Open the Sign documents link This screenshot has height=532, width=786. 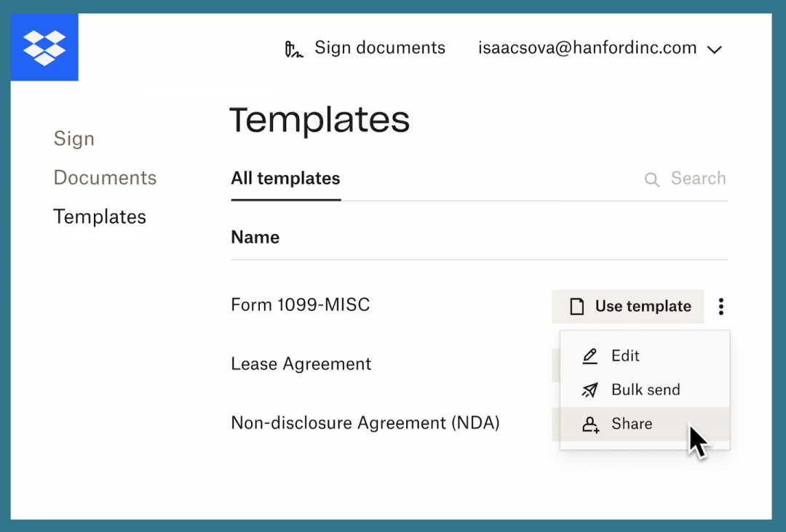pos(379,49)
